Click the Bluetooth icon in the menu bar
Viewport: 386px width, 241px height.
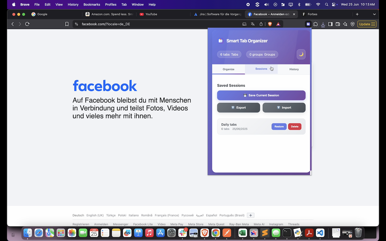coord(299,5)
